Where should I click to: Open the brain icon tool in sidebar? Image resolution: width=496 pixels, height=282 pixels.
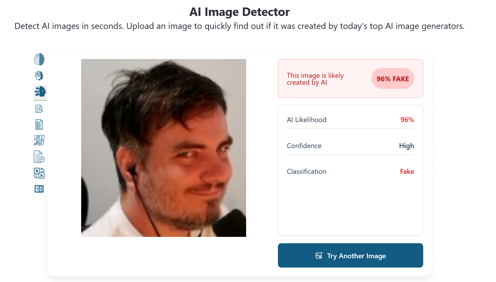click(x=39, y=59)
